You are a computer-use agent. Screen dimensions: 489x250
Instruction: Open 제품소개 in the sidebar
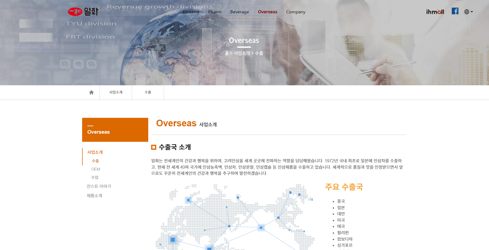pyautogui.click(x=94, y=196)
